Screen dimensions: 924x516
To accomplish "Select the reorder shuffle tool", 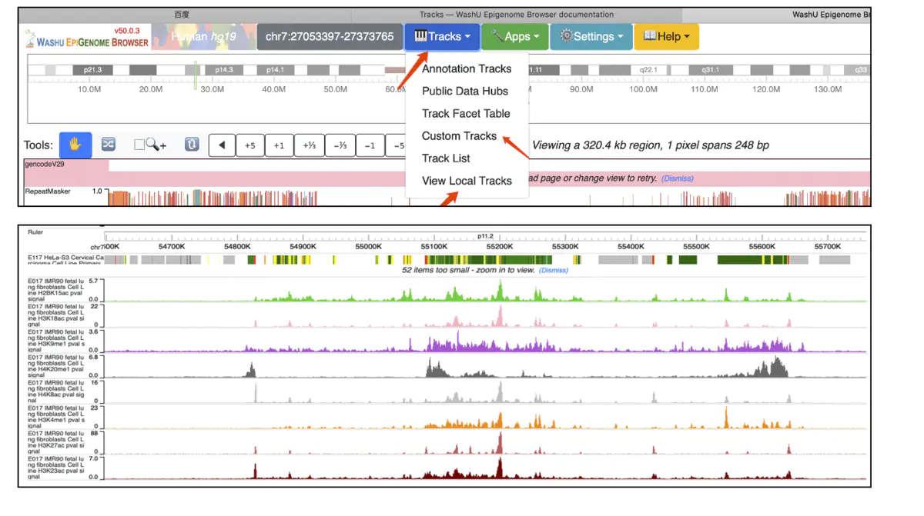I will coord(109,145).
